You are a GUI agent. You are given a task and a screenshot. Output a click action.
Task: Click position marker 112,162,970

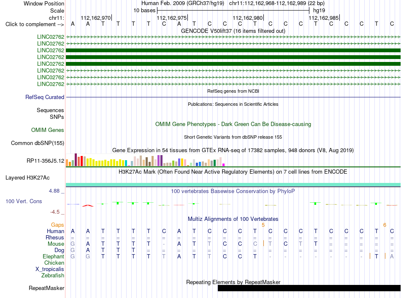click(x=96, y=18)
